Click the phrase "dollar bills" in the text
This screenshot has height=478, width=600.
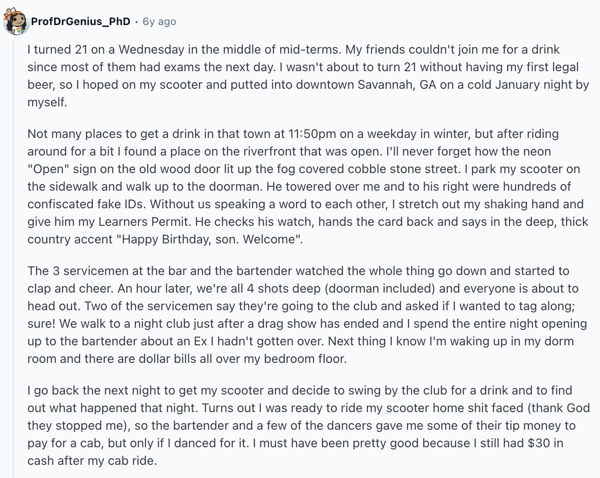coord(168,359)
